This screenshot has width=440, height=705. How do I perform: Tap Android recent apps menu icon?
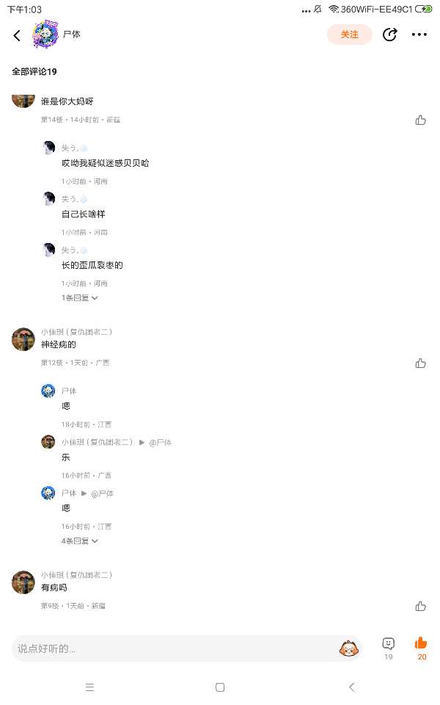tap(89, 687)
